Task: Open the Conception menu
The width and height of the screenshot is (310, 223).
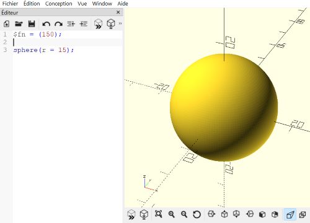Action: (x=59, y=4)
